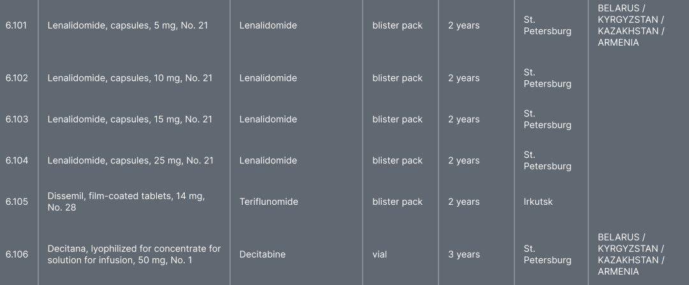Click the country list in row 6.101
The image size is (689, 285).
tap(630, 25)
